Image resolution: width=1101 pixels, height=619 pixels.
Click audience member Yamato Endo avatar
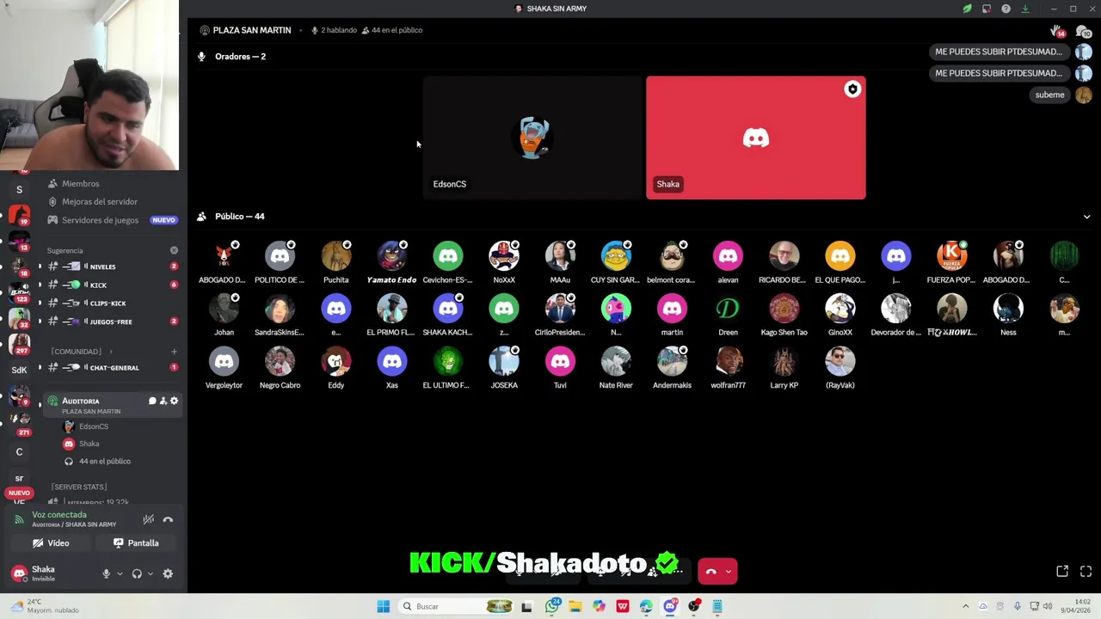click(391, 256)
